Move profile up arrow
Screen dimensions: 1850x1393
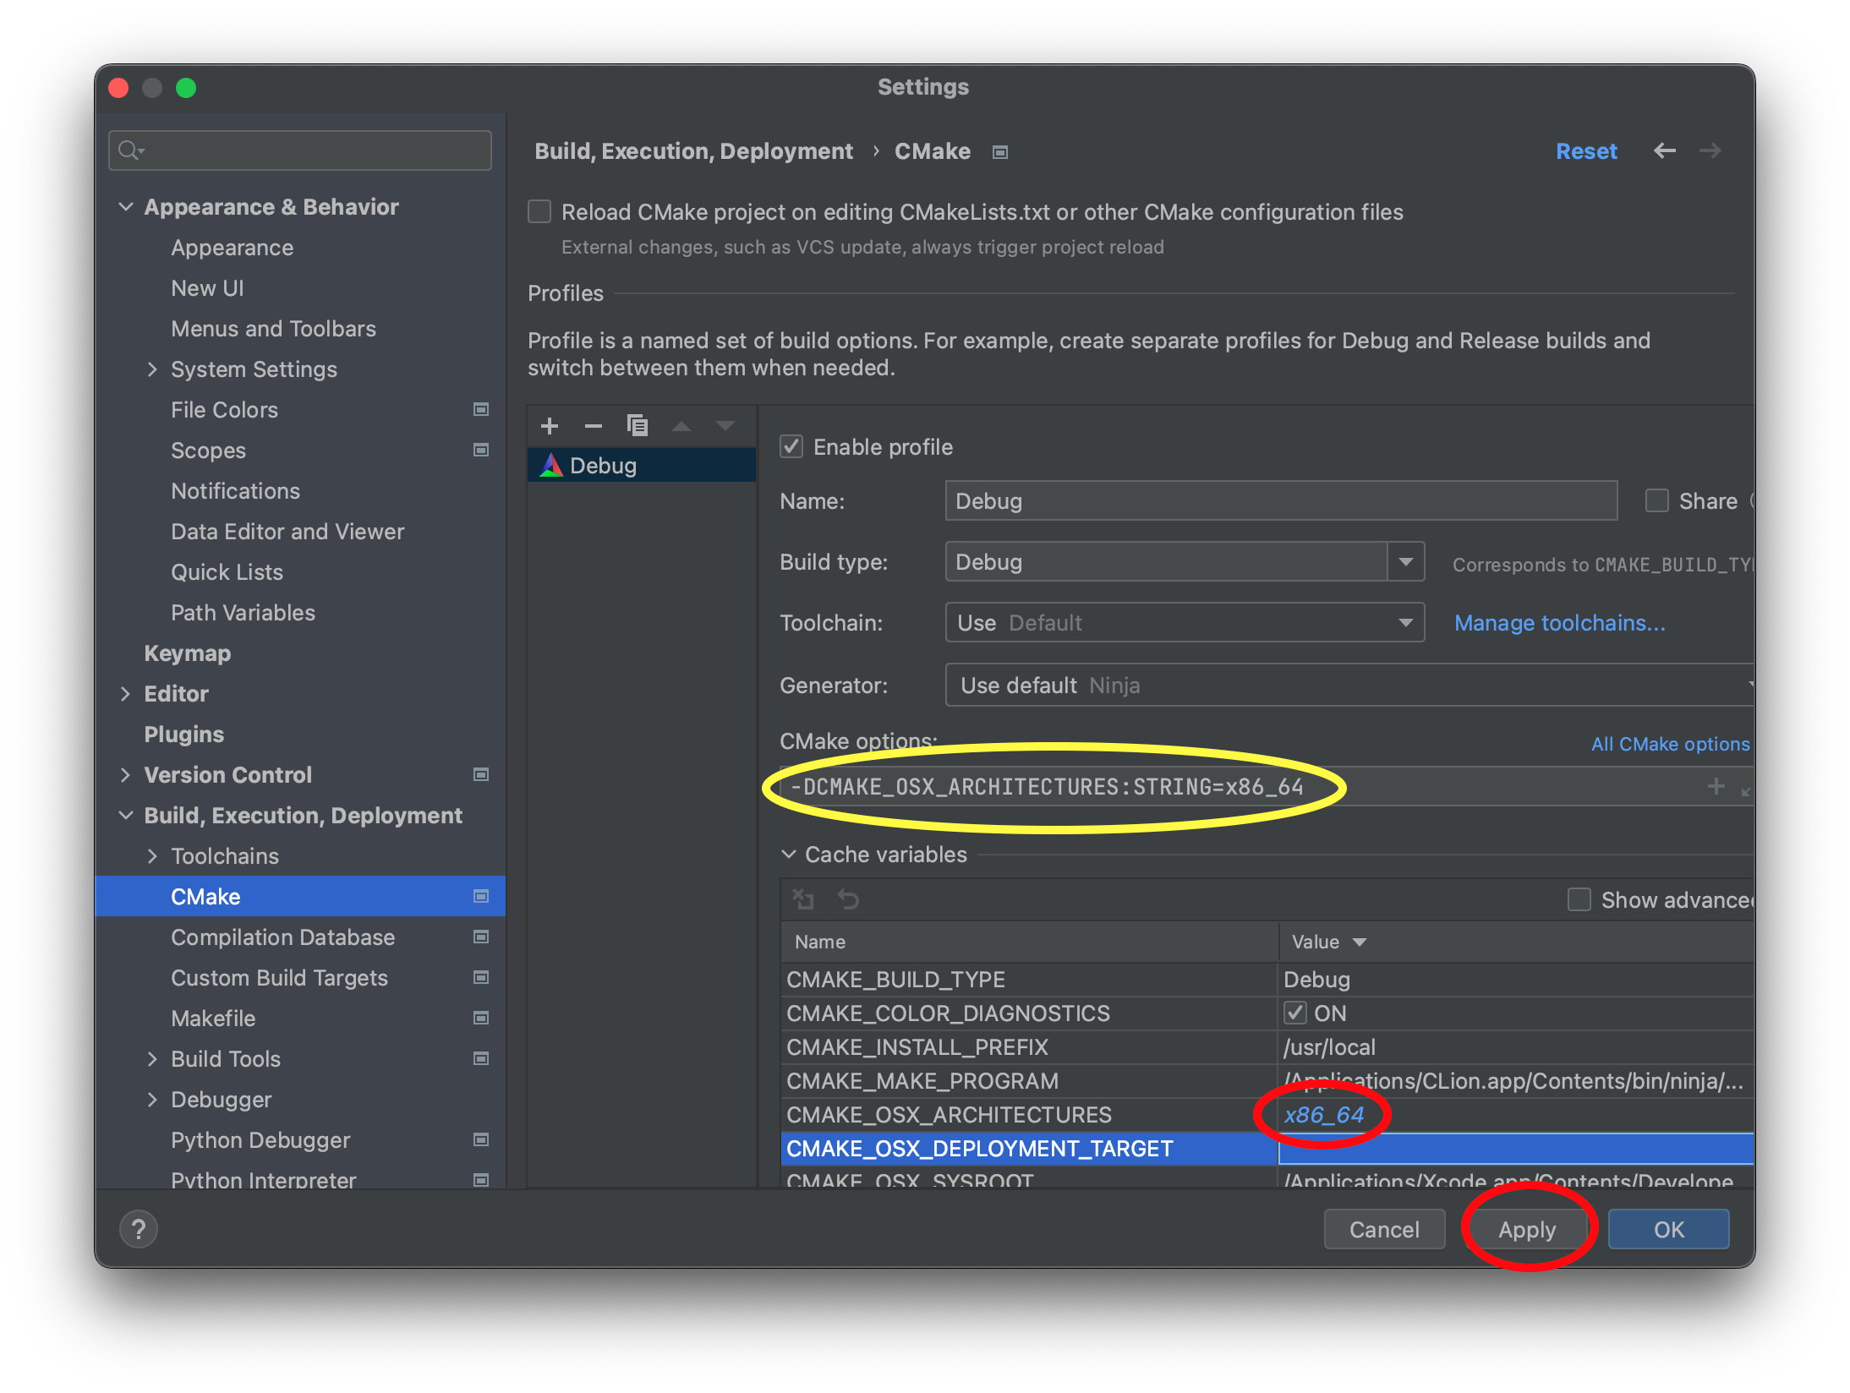pyautogui.click(x=681, y=426)
